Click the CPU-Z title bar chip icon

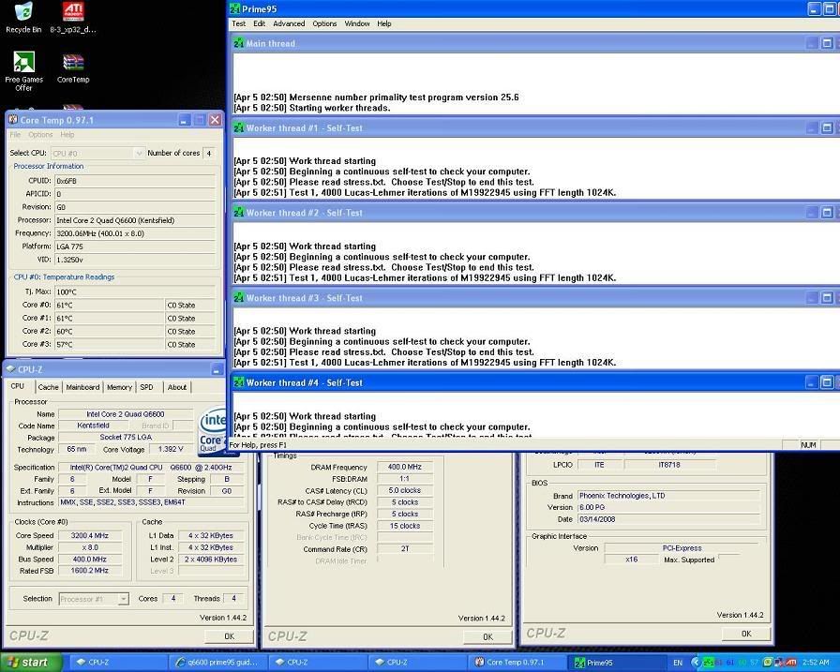(x=10, y=369)
